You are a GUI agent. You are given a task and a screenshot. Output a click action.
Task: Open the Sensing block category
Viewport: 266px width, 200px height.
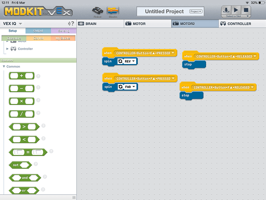pos(64,31)
